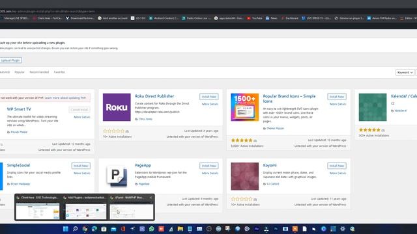Open the Radio Online Live bookmark
Viewport: 417px width, 234px height.
[196, 18]
